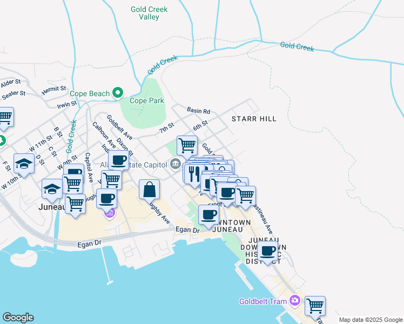
Task: Click the 'Capitol Ave' street label
Action: [89, 167]
